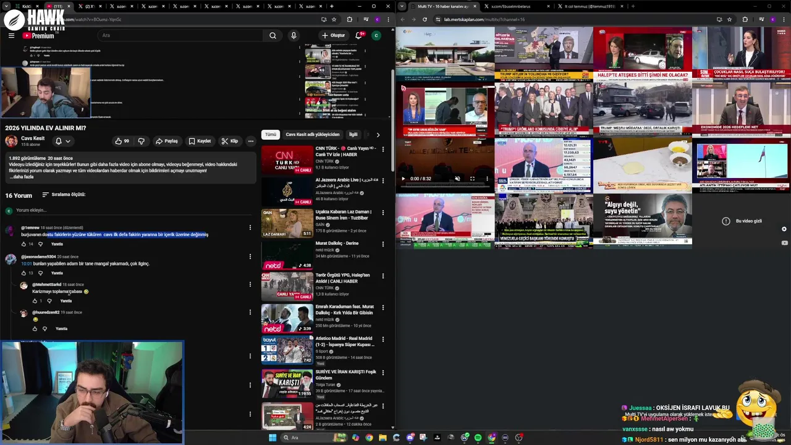791x445 pixels.
Task: Open SURİYE VE İRAN KARIŞTI video title
Action: 345,375
